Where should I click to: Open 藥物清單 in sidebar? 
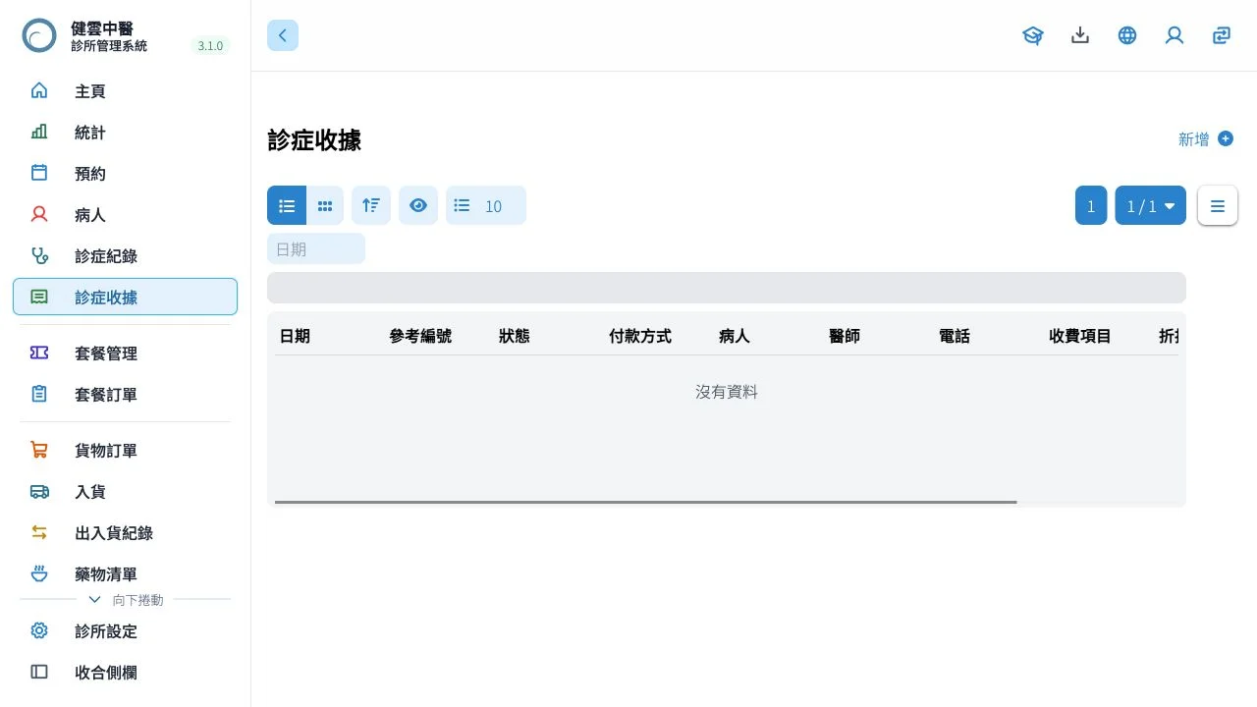tap(125, 574)
